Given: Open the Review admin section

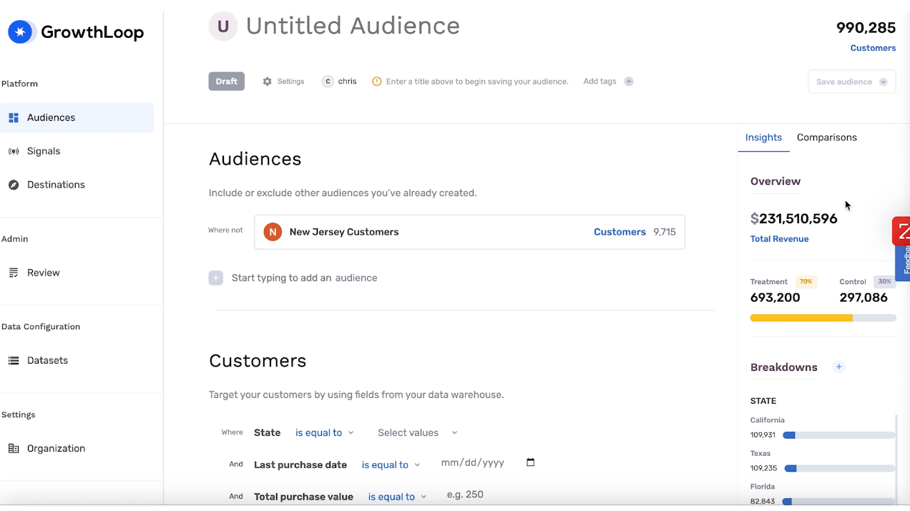Looking at the screenshot, I should coord(43,273).
